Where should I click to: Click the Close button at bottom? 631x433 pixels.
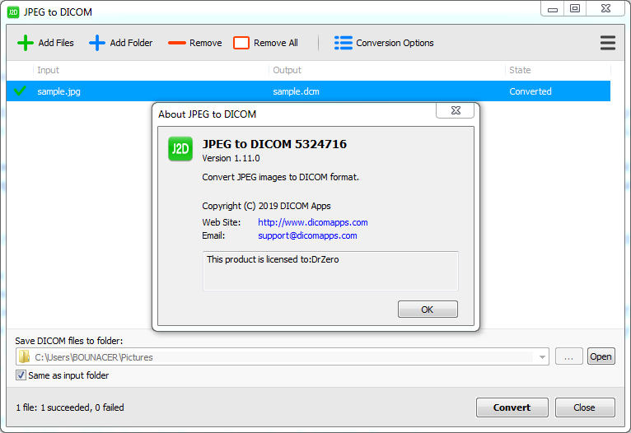tap(585, 407)
